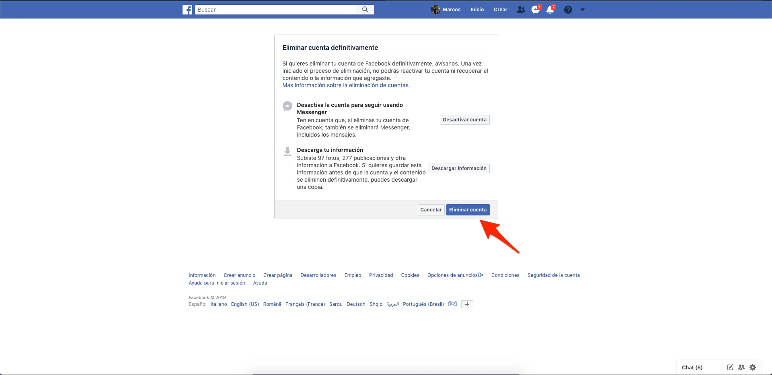Open the Crear menu item

click(500, 10)
